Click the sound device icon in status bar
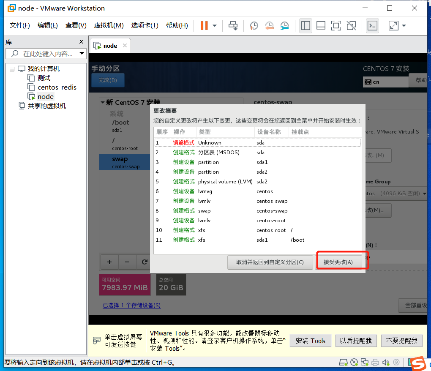This screenshot has width=431, height=371. [x=386, y=362]
